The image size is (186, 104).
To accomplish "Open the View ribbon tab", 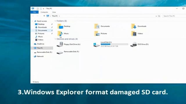I will 54,12.
